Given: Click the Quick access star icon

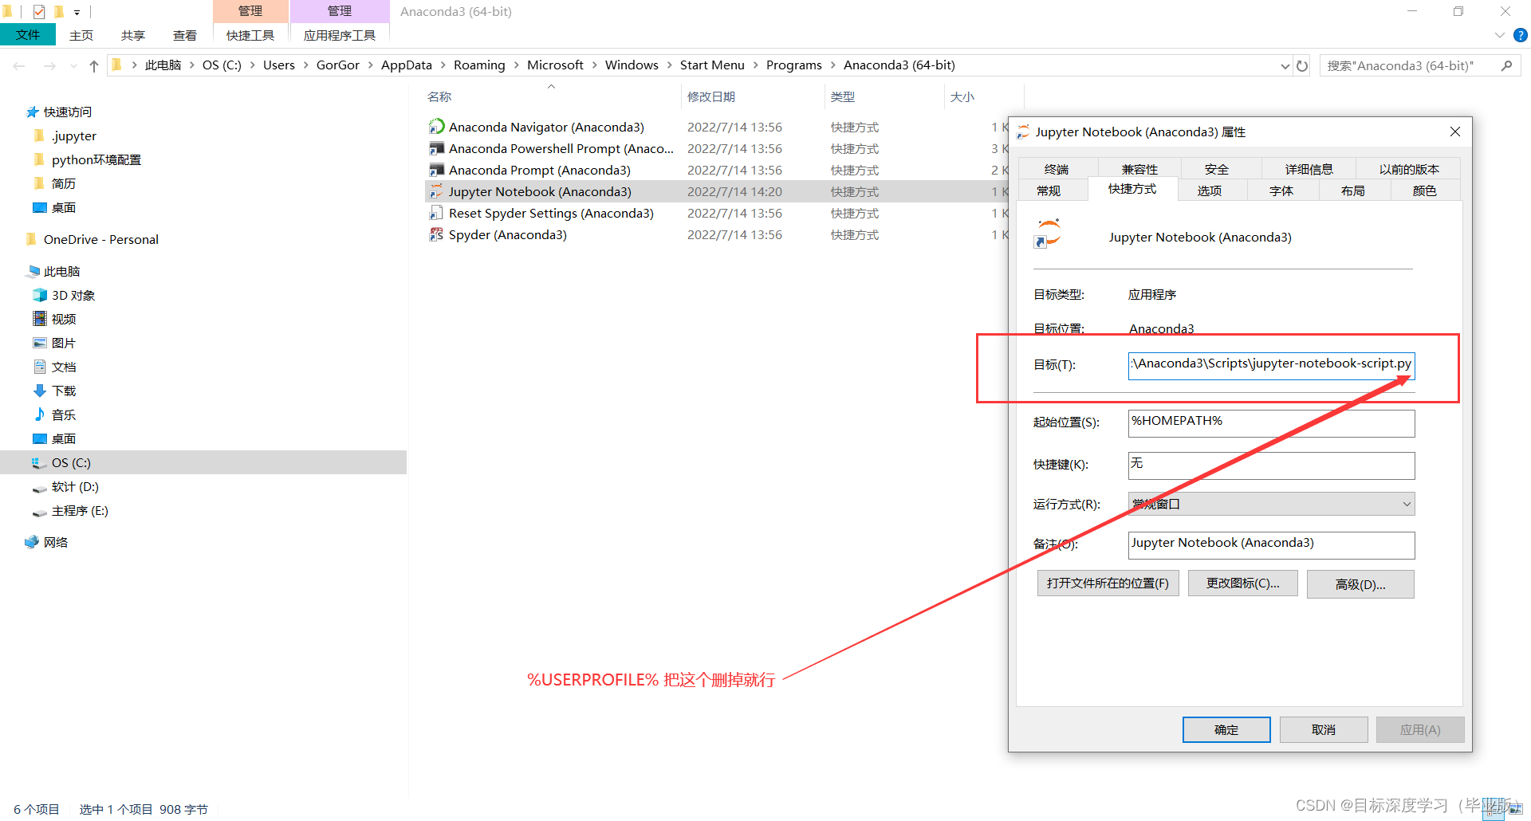Looking at the screenshot, I should 33,112.
